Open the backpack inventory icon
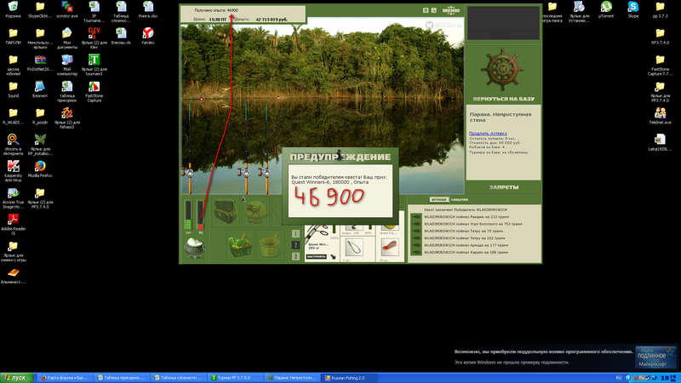The height and width of the screenshot is (383, 681). 225,211
